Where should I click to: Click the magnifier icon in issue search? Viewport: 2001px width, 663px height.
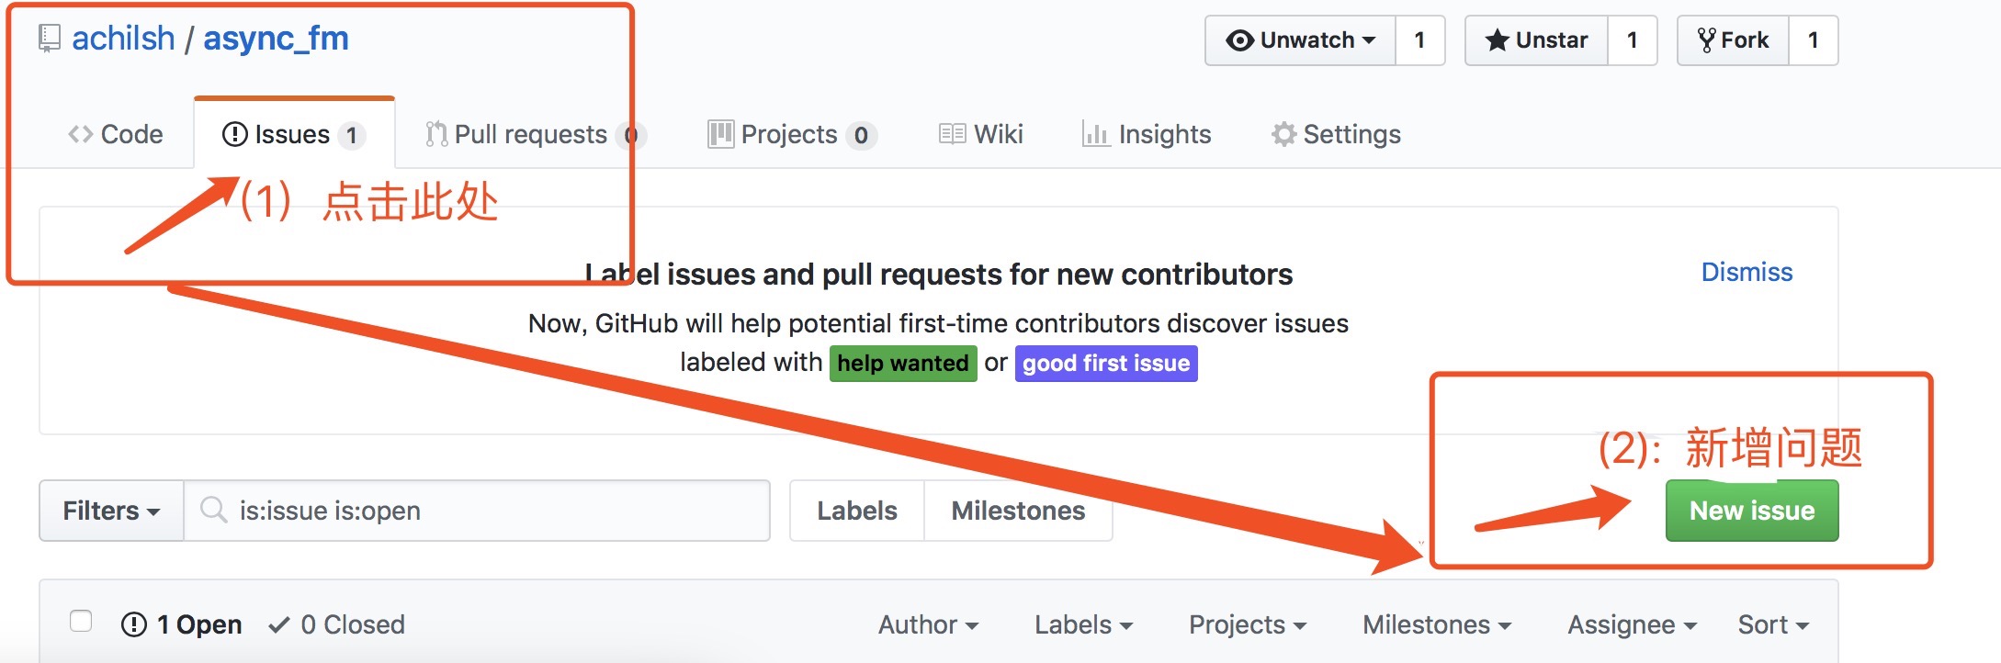tap(213, 510)
